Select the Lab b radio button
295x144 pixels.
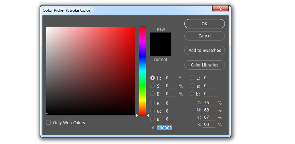pyautogui.click(x=192, y=94)
